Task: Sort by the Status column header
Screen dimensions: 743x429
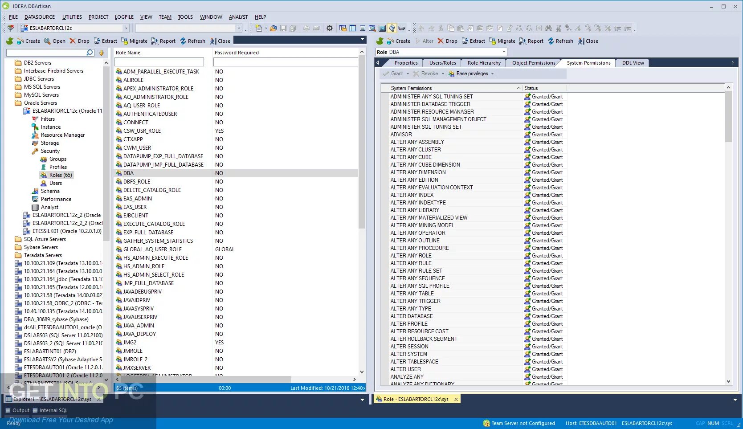Action: [x=544, y=88]
